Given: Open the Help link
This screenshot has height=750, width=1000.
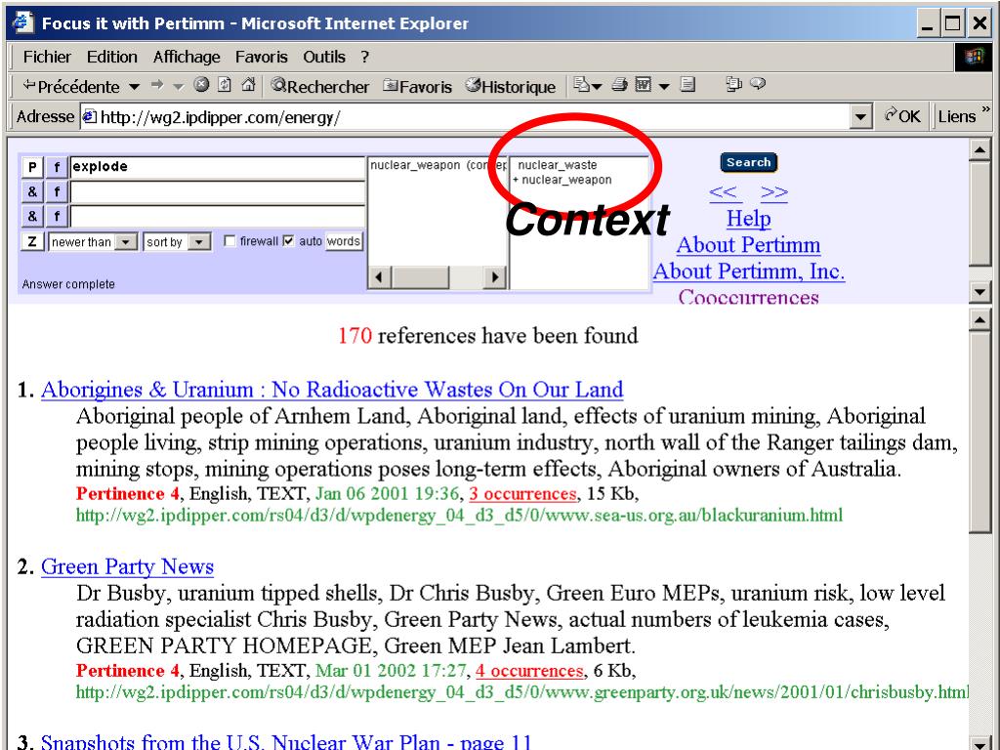Looking at the screenshot, I should [749, 219].
